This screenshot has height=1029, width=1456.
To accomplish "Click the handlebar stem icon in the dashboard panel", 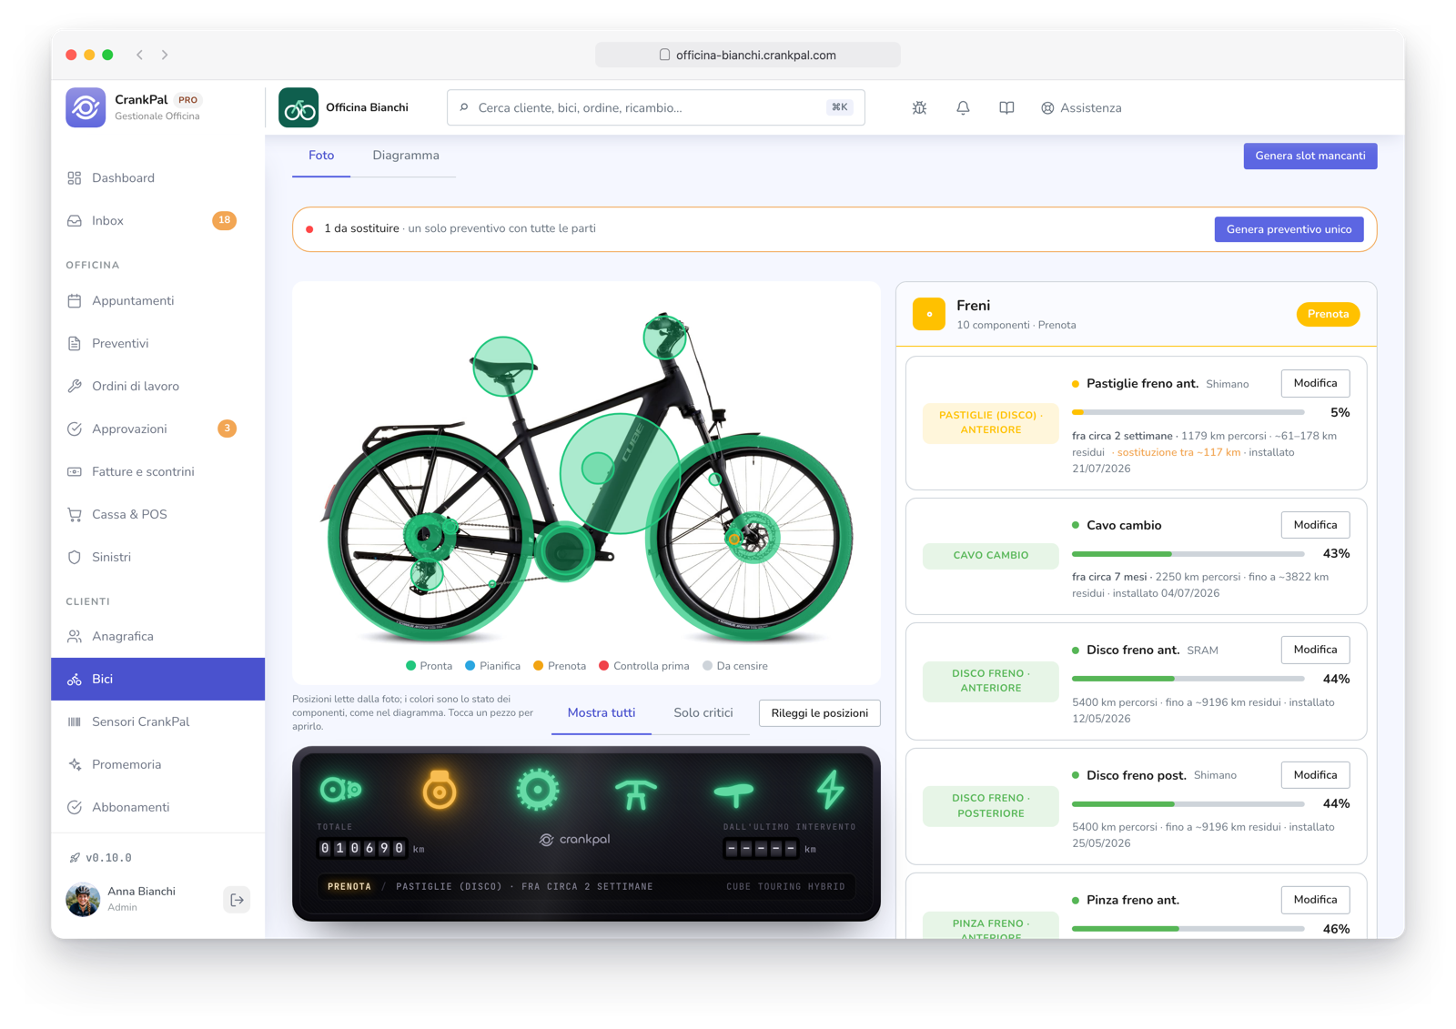I will (635, 793).
